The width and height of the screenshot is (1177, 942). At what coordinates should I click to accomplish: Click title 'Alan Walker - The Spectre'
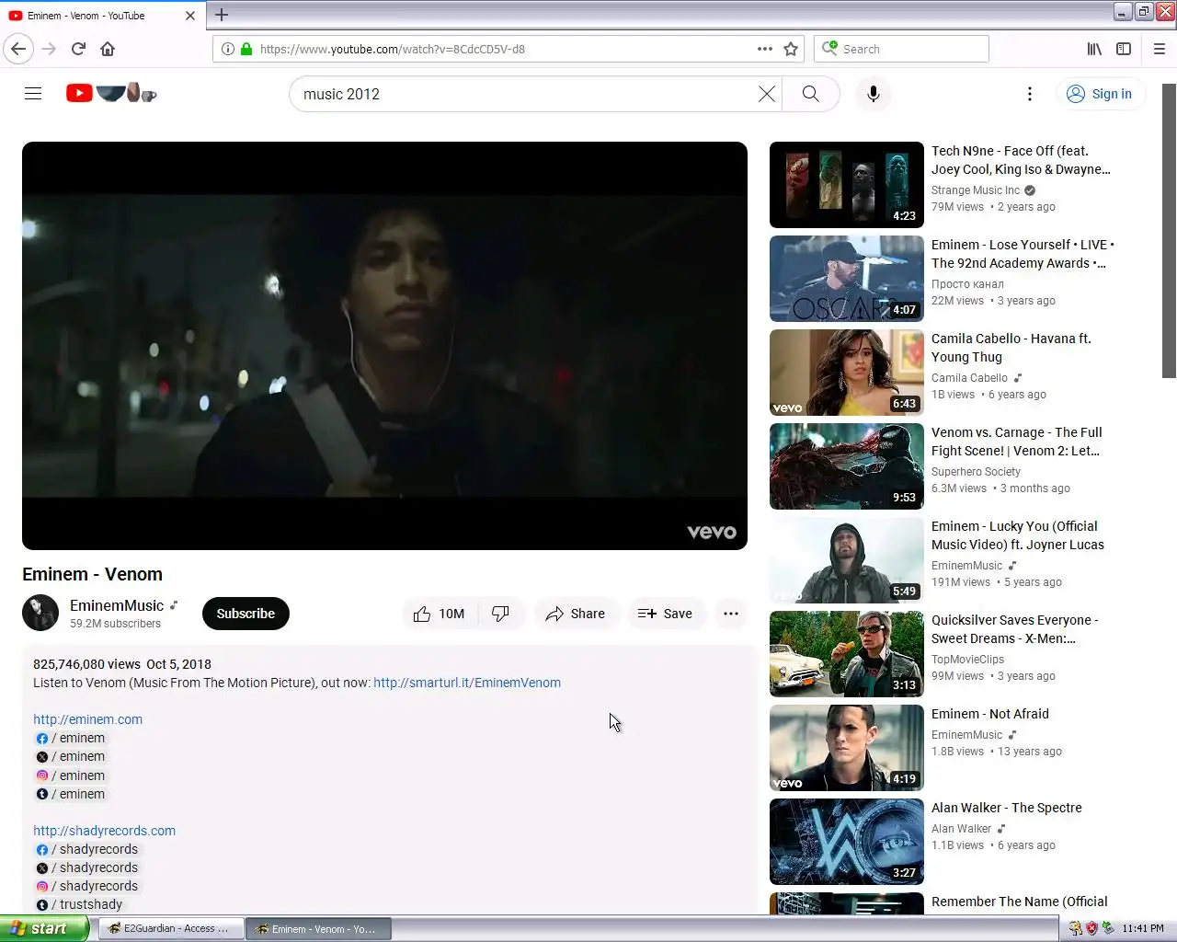click(x=1007, y=808)
